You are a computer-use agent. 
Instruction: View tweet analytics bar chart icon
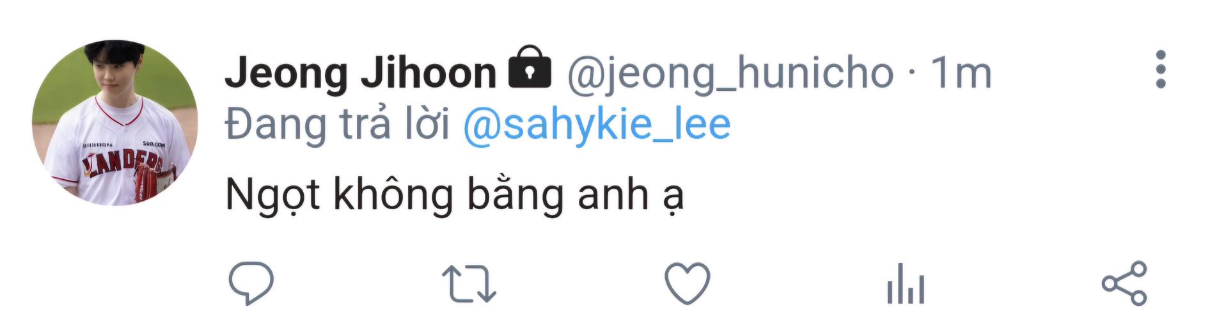point(906,283)
